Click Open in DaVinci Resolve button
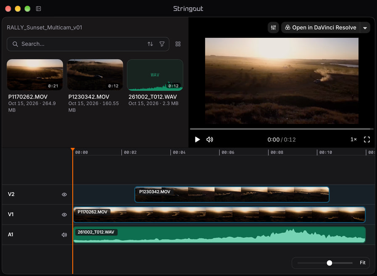This screenshot has height=276, width=377. tap(321, 28)
